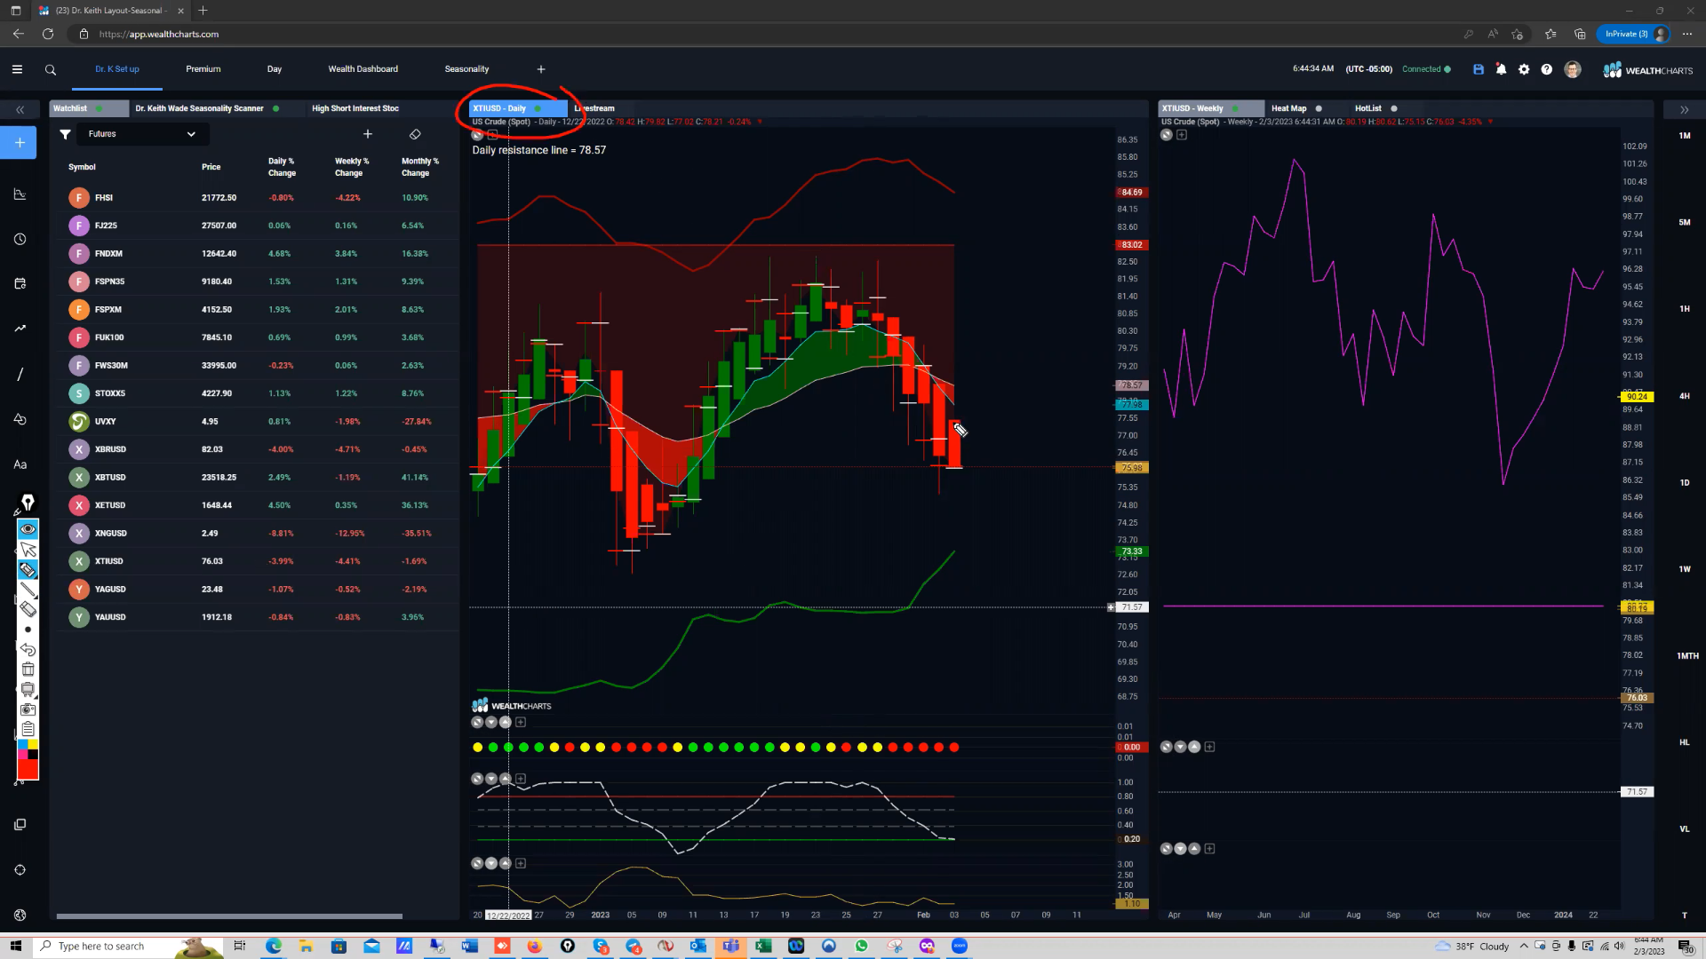
Task: Toggle XTIUSD Daily tab link dot
Action: click(538, 108)
